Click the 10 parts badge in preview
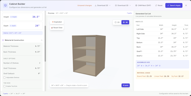 click(126, 85)
